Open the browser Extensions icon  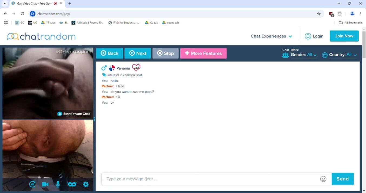pyautogui.click(x=340, y=14)
